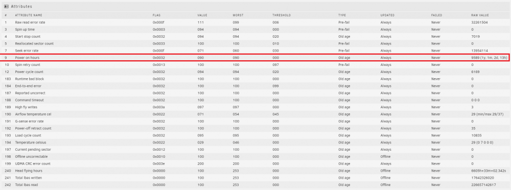Click raw value 6169
Image resolution: width=511 pixels, height=190 pixels.
pos(475,72)
